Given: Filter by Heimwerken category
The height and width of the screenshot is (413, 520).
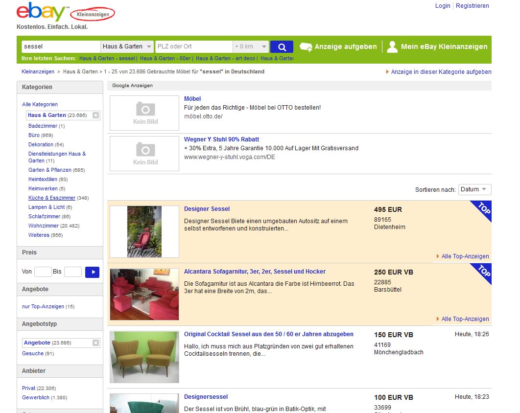Looking at the screenshot, I should point(43,188).
